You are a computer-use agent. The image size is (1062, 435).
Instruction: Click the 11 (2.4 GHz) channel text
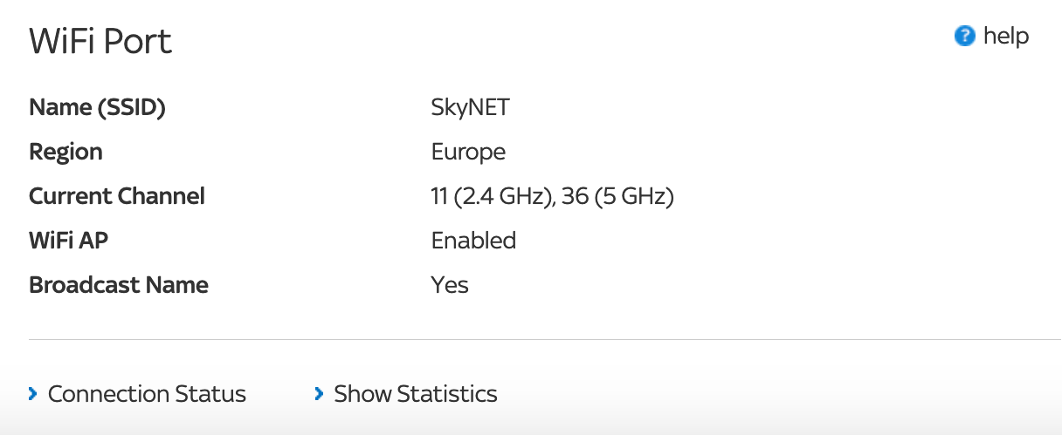tap(492, 196)
